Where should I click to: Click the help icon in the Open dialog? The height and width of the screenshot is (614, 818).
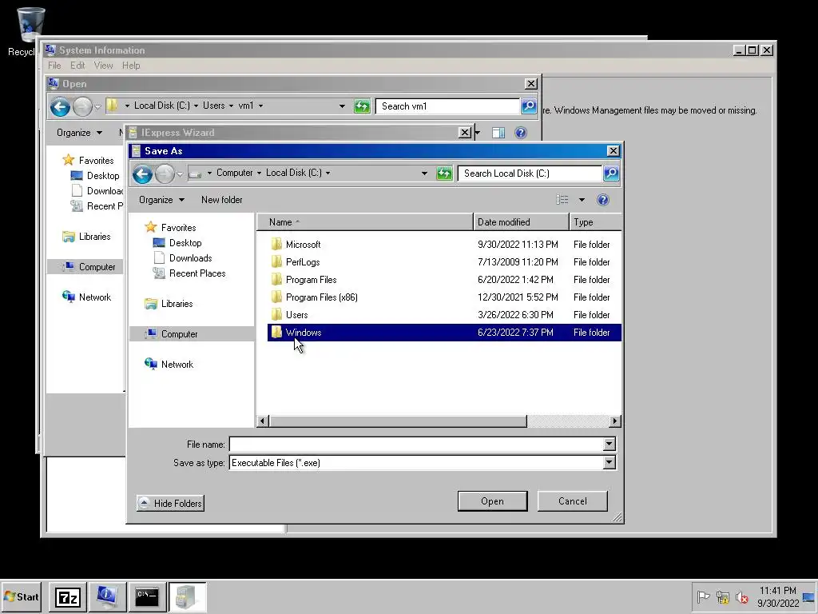coord(520,133)
